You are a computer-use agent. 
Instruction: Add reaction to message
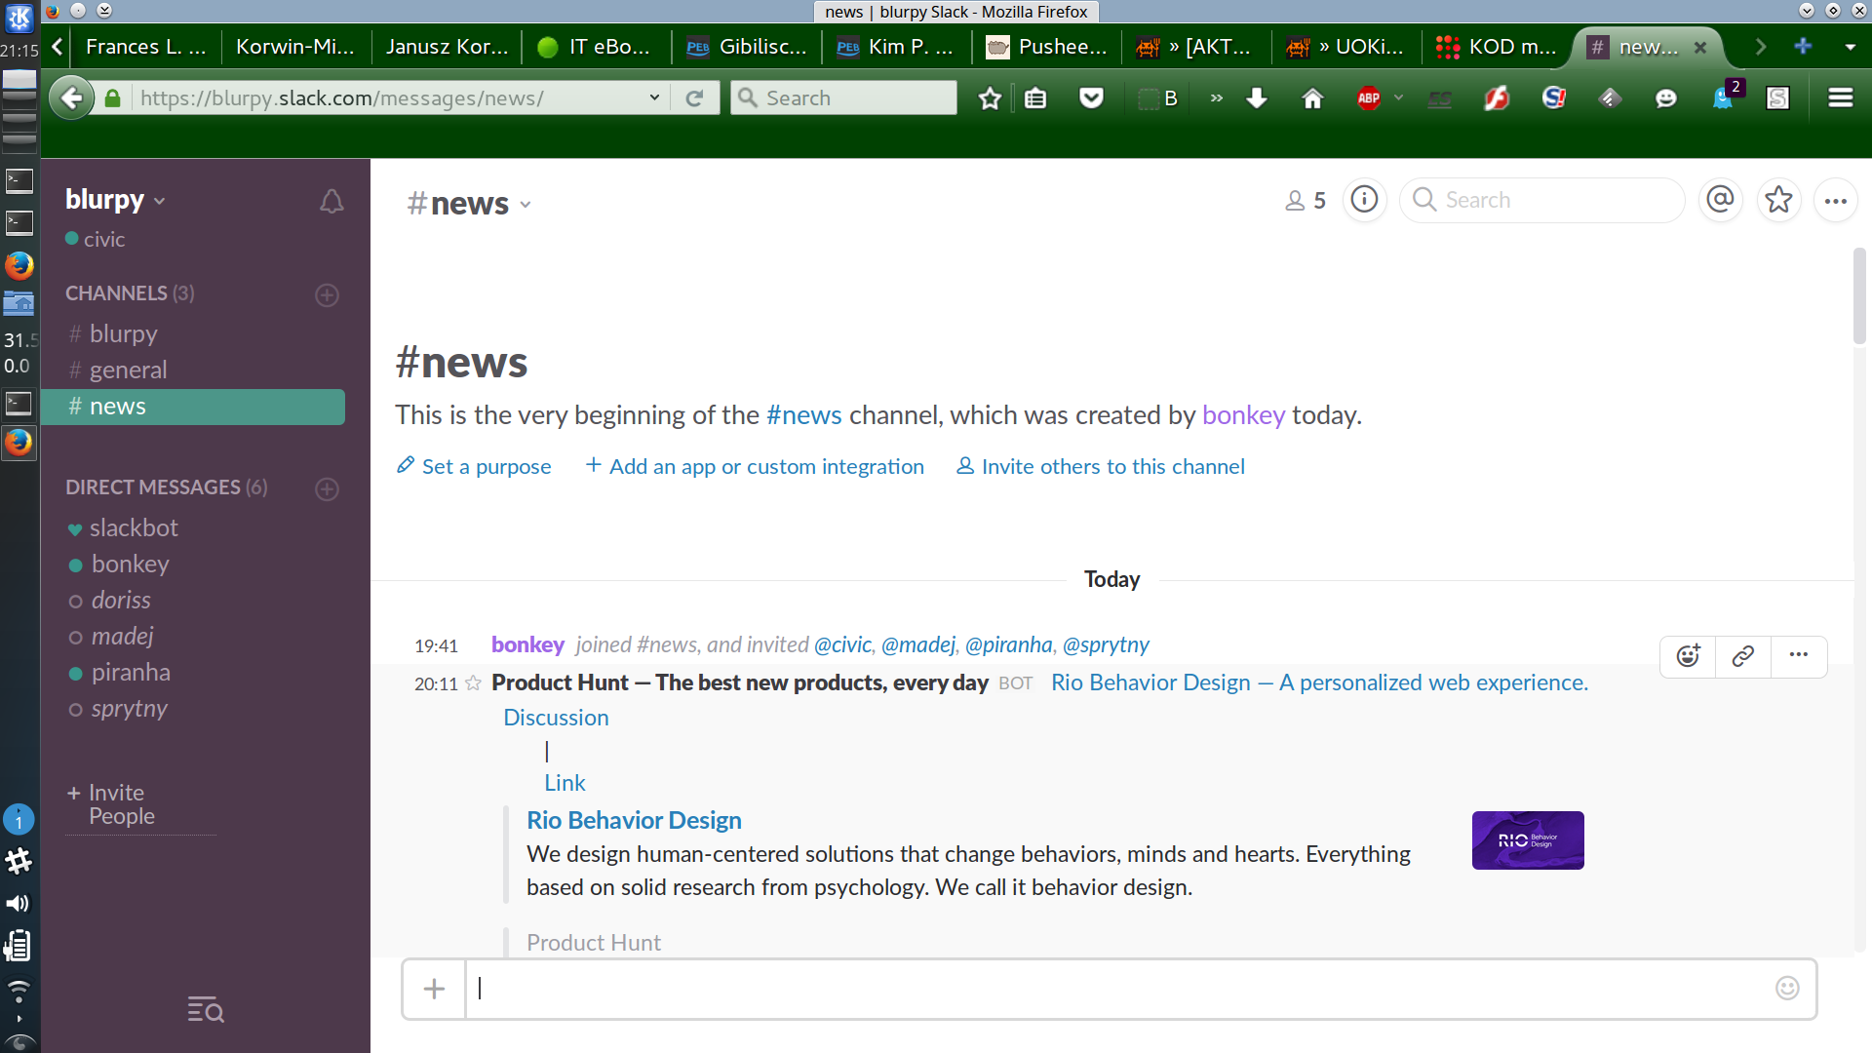click(x=1689, y=656)
